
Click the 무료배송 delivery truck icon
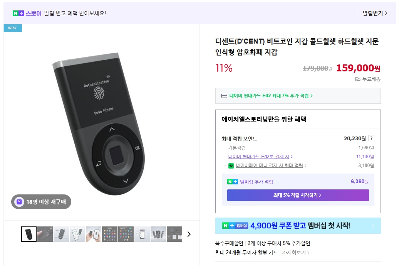click(x=358, y=79)
